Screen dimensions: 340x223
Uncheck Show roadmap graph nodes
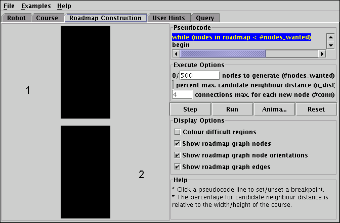click(x=177, y=144)
